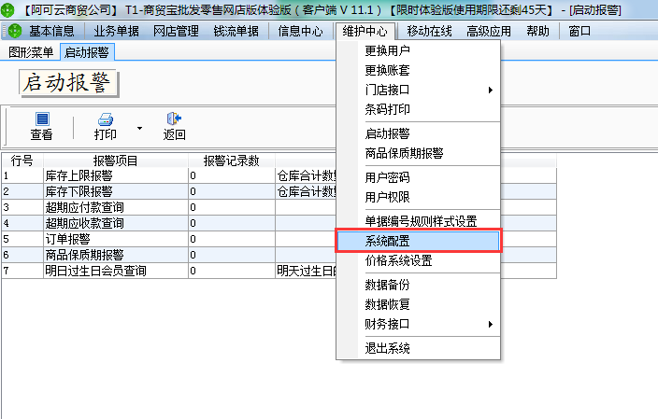The height and width of the screenshot is (419, 658).
Task: Choose 更换用户 from the menu
Action: pos(419,50)
